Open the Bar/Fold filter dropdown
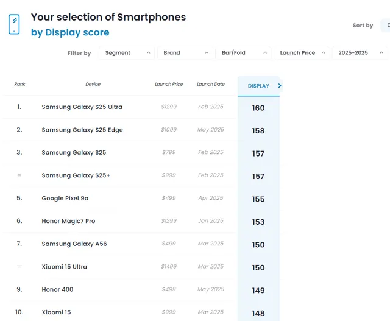 tap(243, 53)
